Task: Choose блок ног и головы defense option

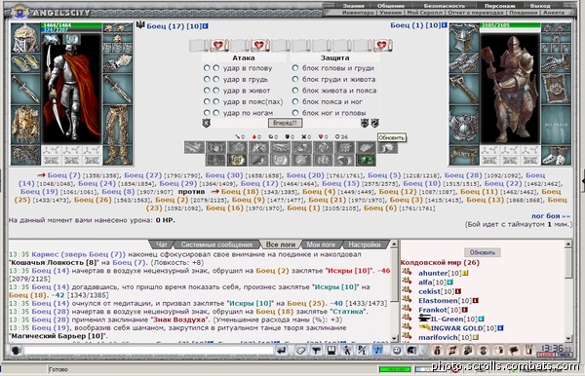Action: 295,113
